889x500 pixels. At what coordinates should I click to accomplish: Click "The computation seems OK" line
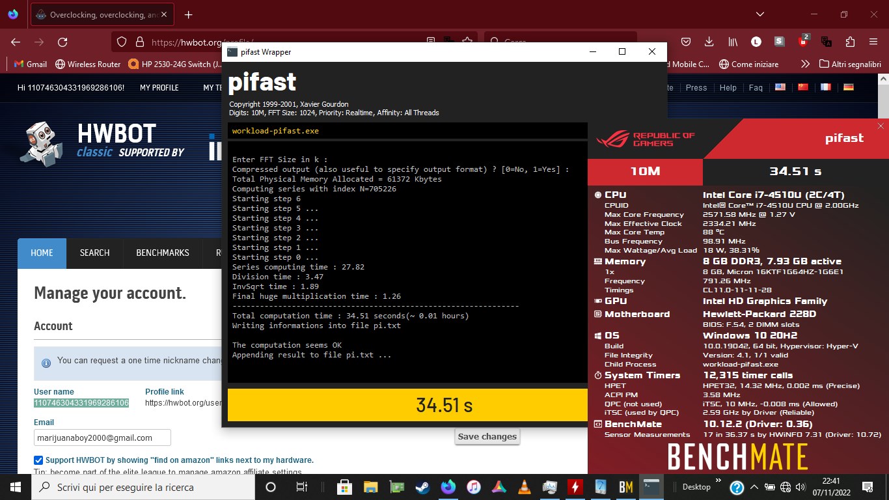click(x=287, y=345)
